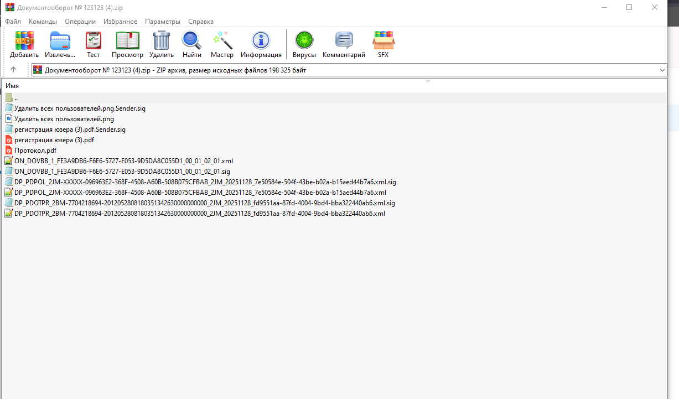Open the Файл menu
The height and width of the screenshot is (399, 679).
point(13,22)
